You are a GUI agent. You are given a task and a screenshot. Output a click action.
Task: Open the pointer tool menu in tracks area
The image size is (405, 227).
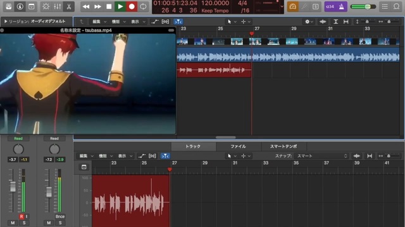pos(232,22)
